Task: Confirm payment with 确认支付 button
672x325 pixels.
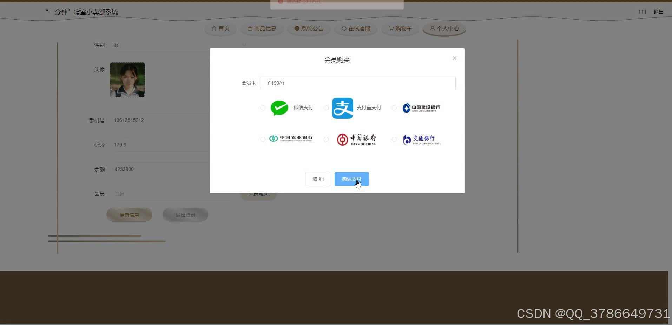Action: point(351,179)
